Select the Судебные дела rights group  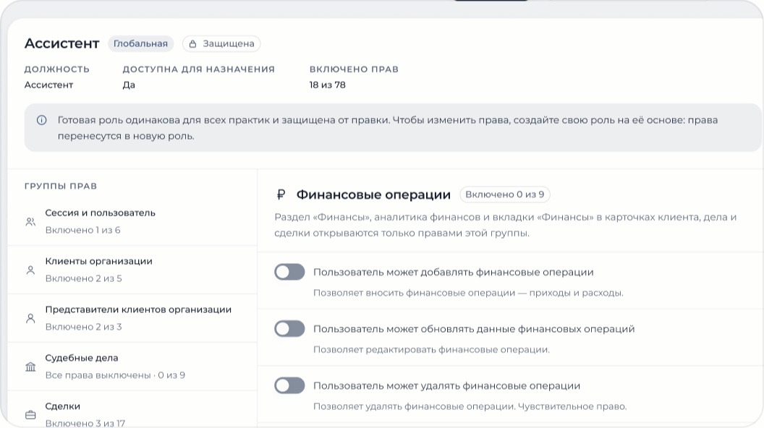pos(132,366)
